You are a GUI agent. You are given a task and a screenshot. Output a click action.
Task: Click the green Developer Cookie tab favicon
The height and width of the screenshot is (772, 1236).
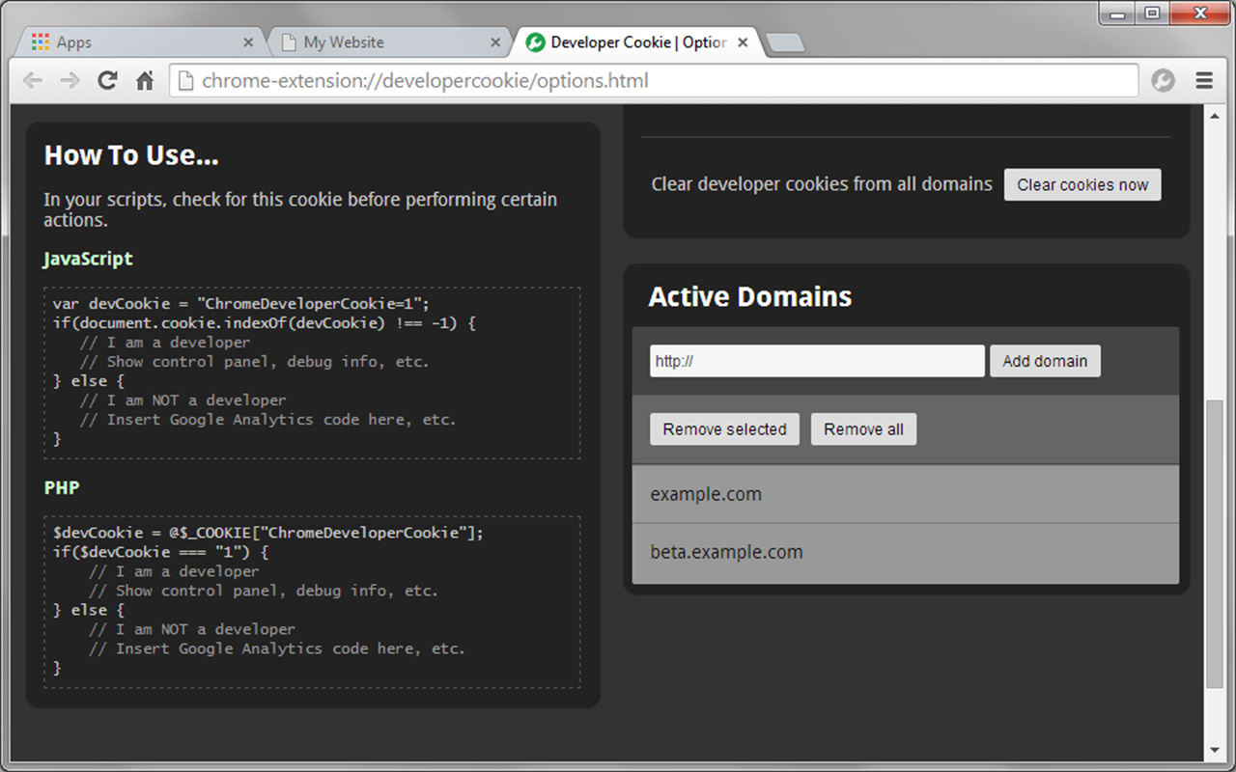(x=534, y=42)
